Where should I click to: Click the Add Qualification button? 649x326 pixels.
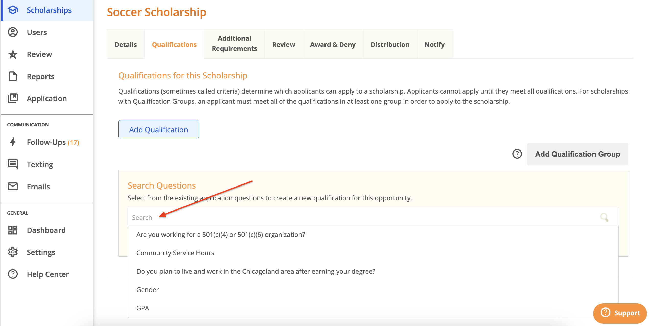tap(158, 130)
